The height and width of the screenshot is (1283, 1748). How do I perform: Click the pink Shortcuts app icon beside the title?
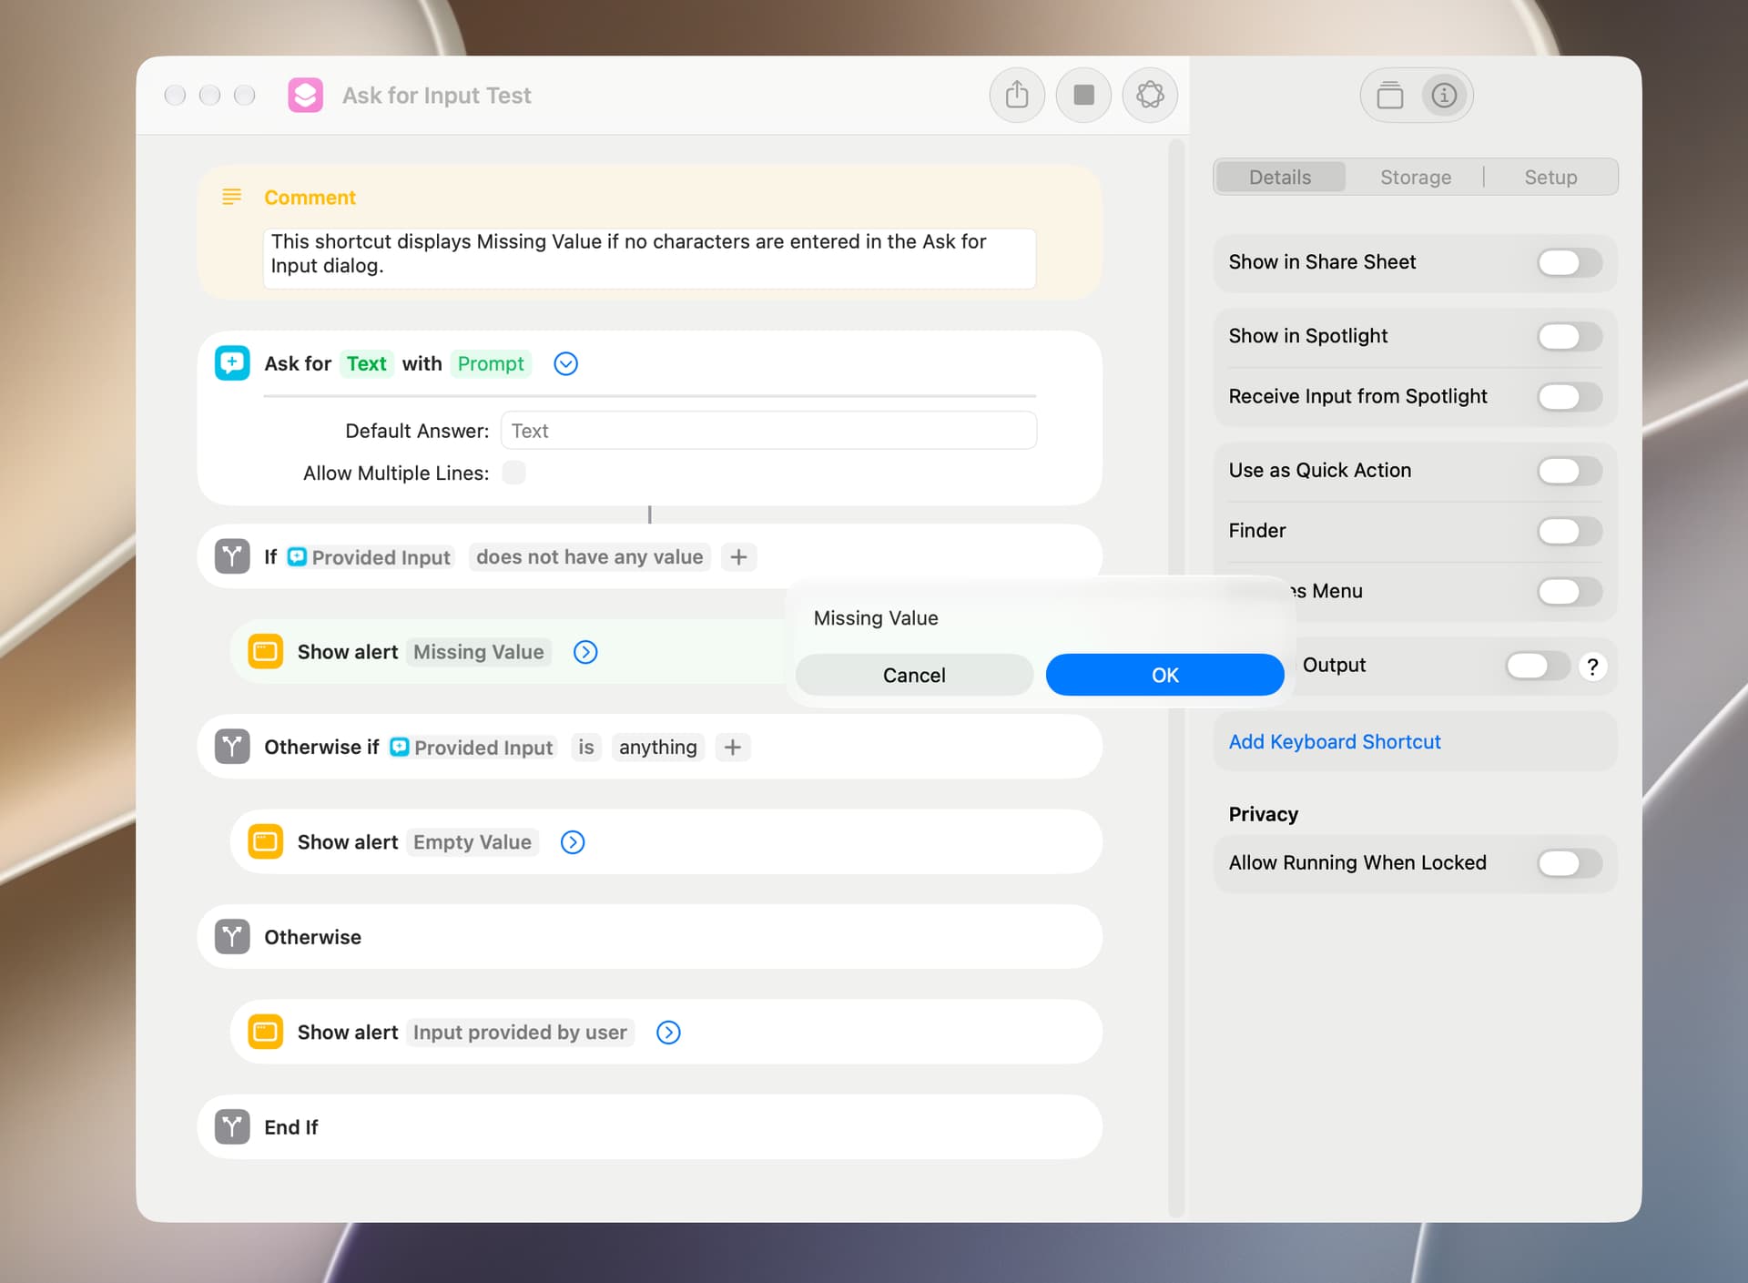306,95
